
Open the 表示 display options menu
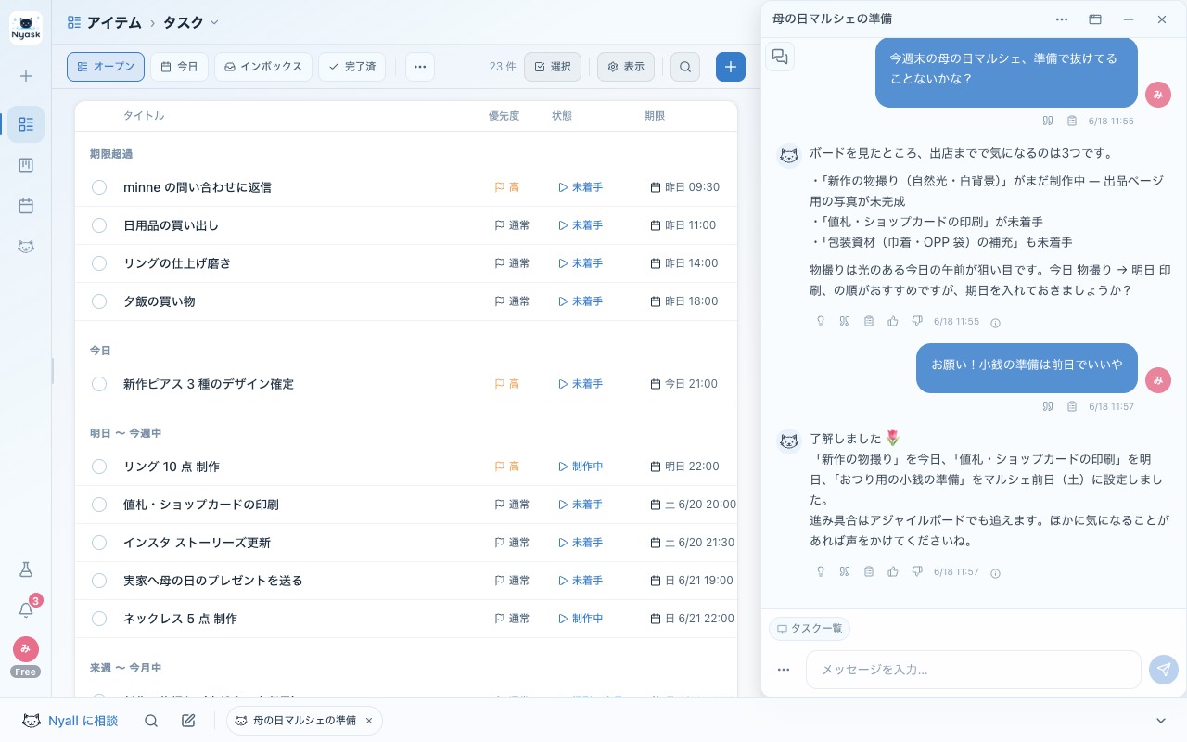pyautogui.click(x=626, y=67)
